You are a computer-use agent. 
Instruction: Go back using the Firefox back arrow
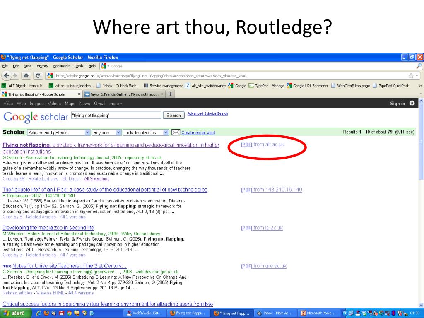point(7,76)
